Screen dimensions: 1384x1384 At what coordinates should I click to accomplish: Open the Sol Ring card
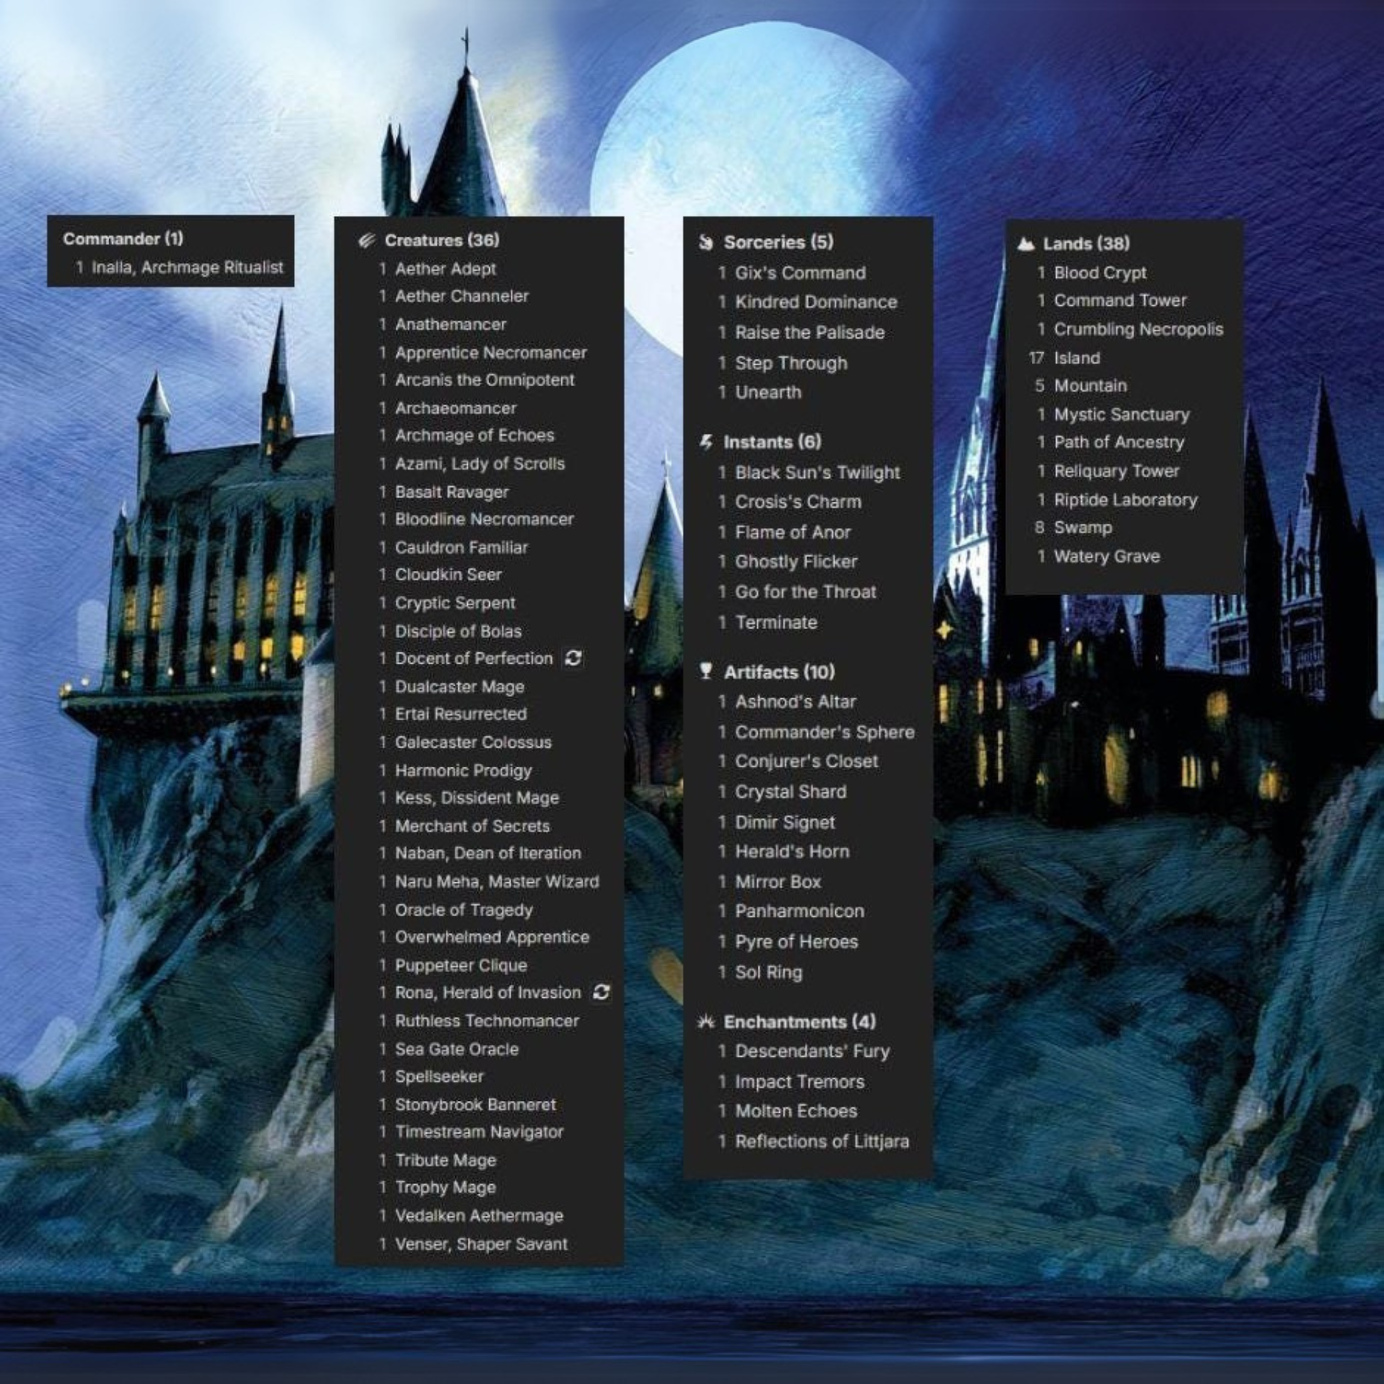(x=768, y=972)
